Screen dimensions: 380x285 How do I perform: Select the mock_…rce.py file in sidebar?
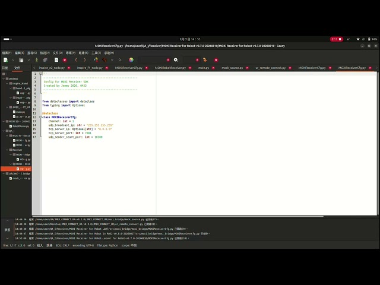pos(20,178)
